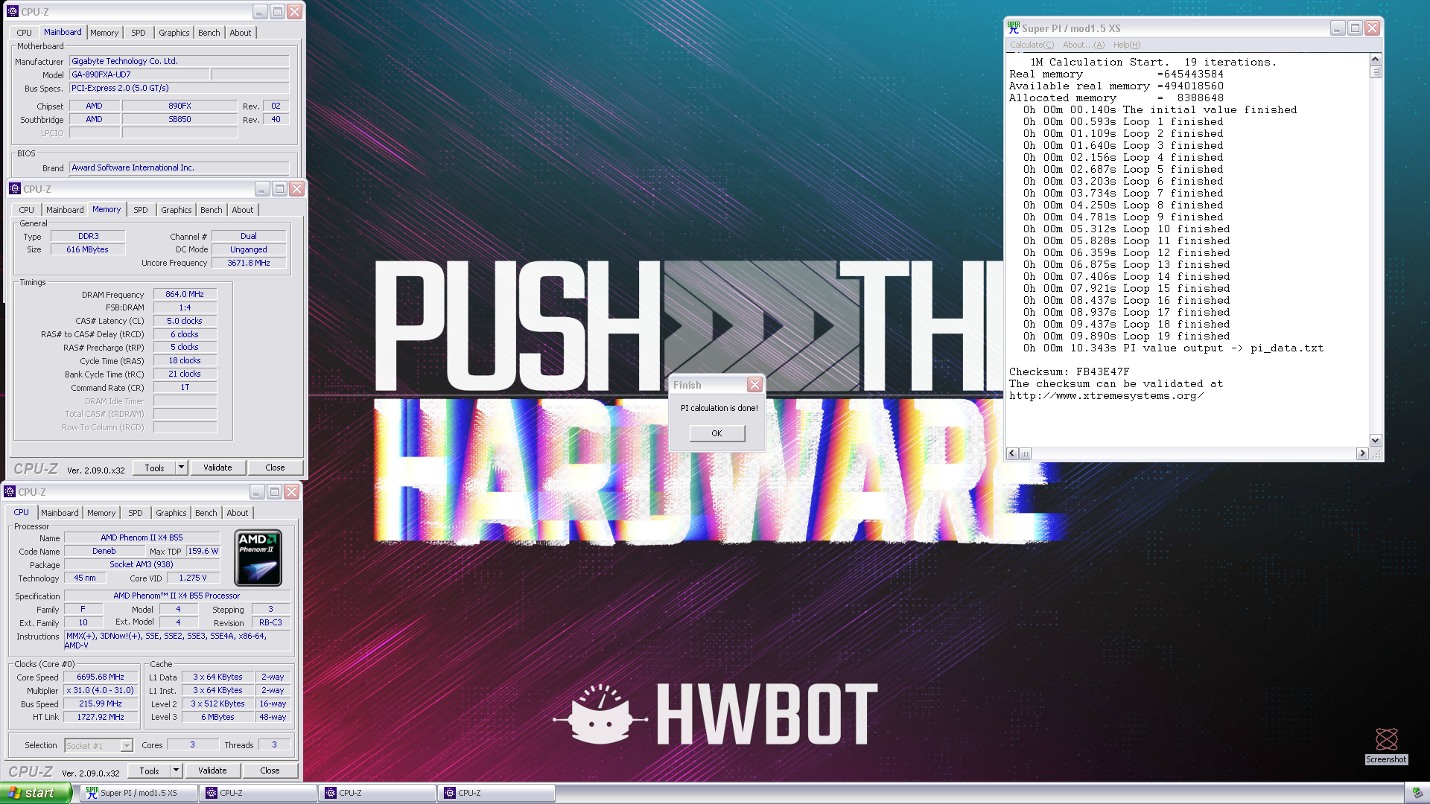The height and width of the screenshot is (804, 1430).
Task: Click the bottom CPU-Z window title icon
Action: click(x=10, y=492)
